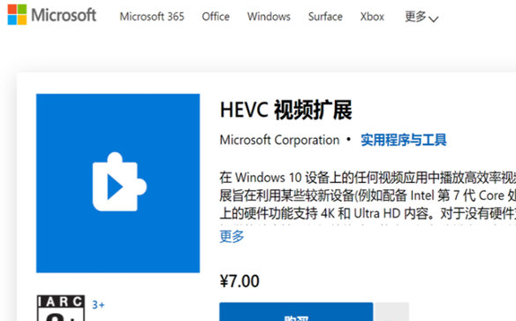Viewport: 516px width, 321px height.
Task: Click Microsoft Corporation publisher name
Action: click(279, 140)
